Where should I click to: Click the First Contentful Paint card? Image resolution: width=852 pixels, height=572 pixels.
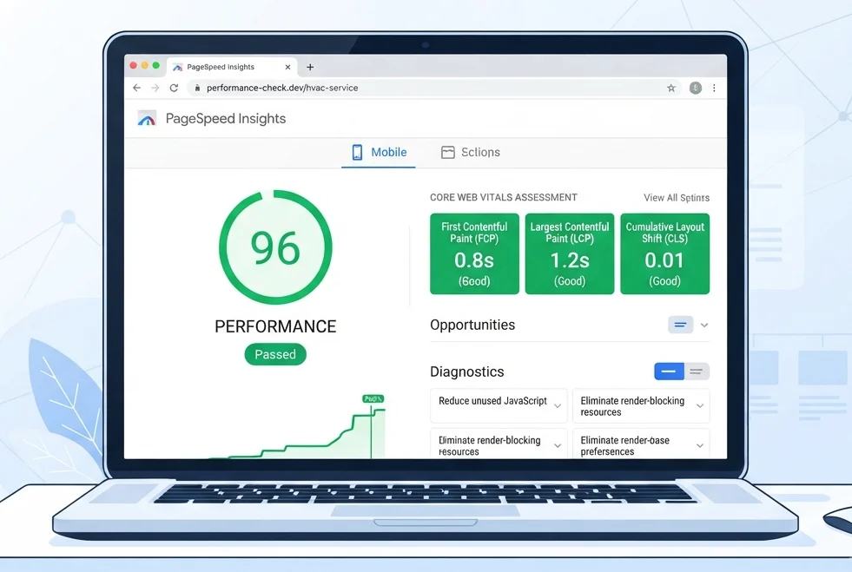tap(474, 253)
